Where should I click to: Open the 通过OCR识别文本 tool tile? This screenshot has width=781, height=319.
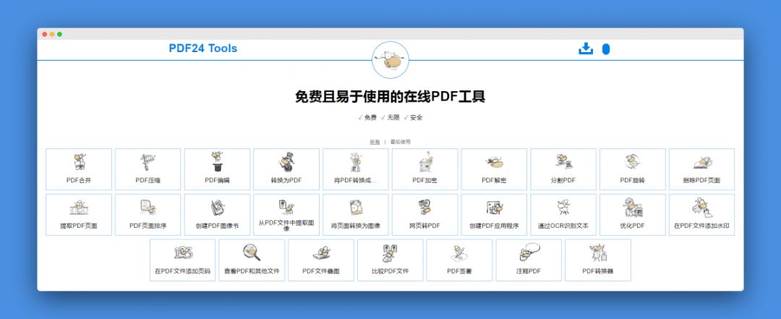click(x=563, y=215)
